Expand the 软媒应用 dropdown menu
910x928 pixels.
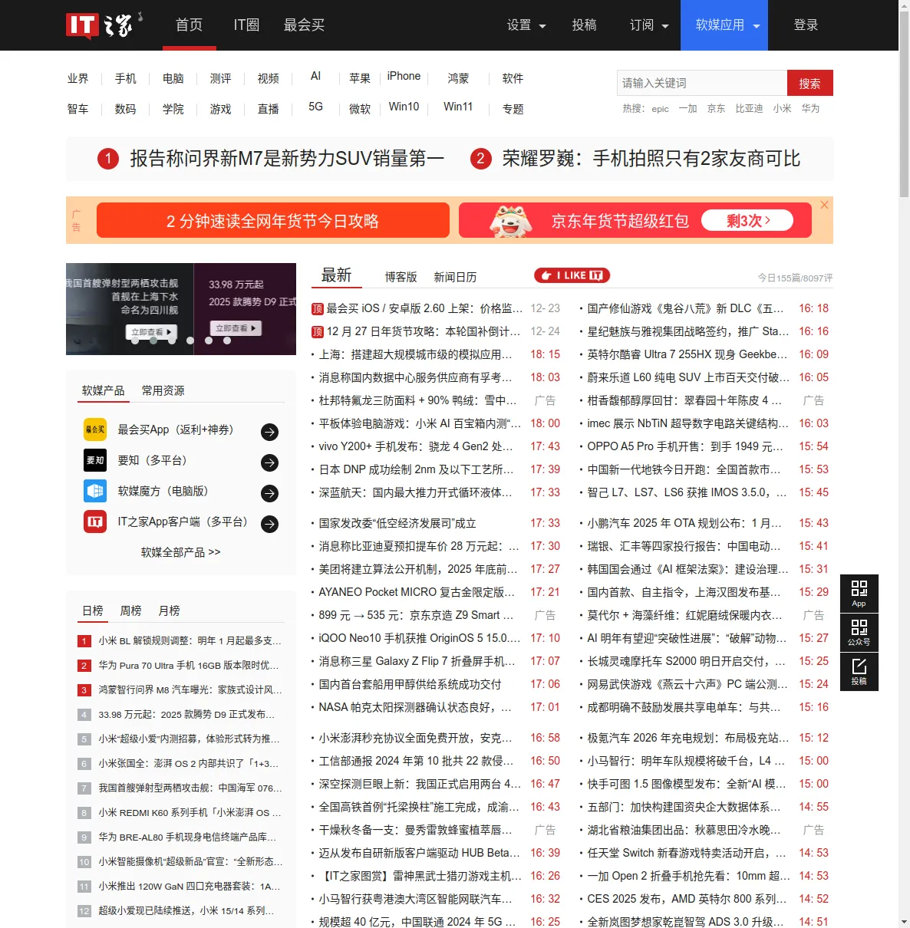724,25
